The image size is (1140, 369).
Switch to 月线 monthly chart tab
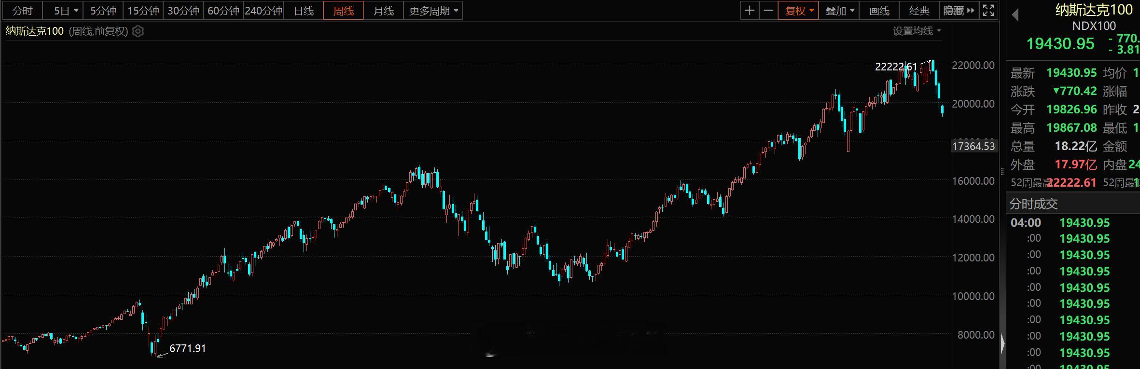pyautogui.click(x=384, y=11)
